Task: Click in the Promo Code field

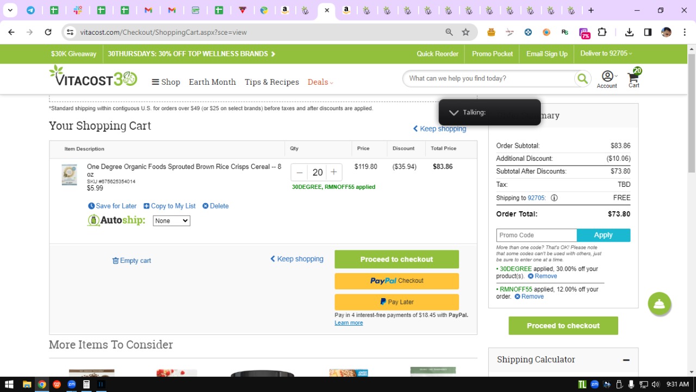Action: [537, 235]
